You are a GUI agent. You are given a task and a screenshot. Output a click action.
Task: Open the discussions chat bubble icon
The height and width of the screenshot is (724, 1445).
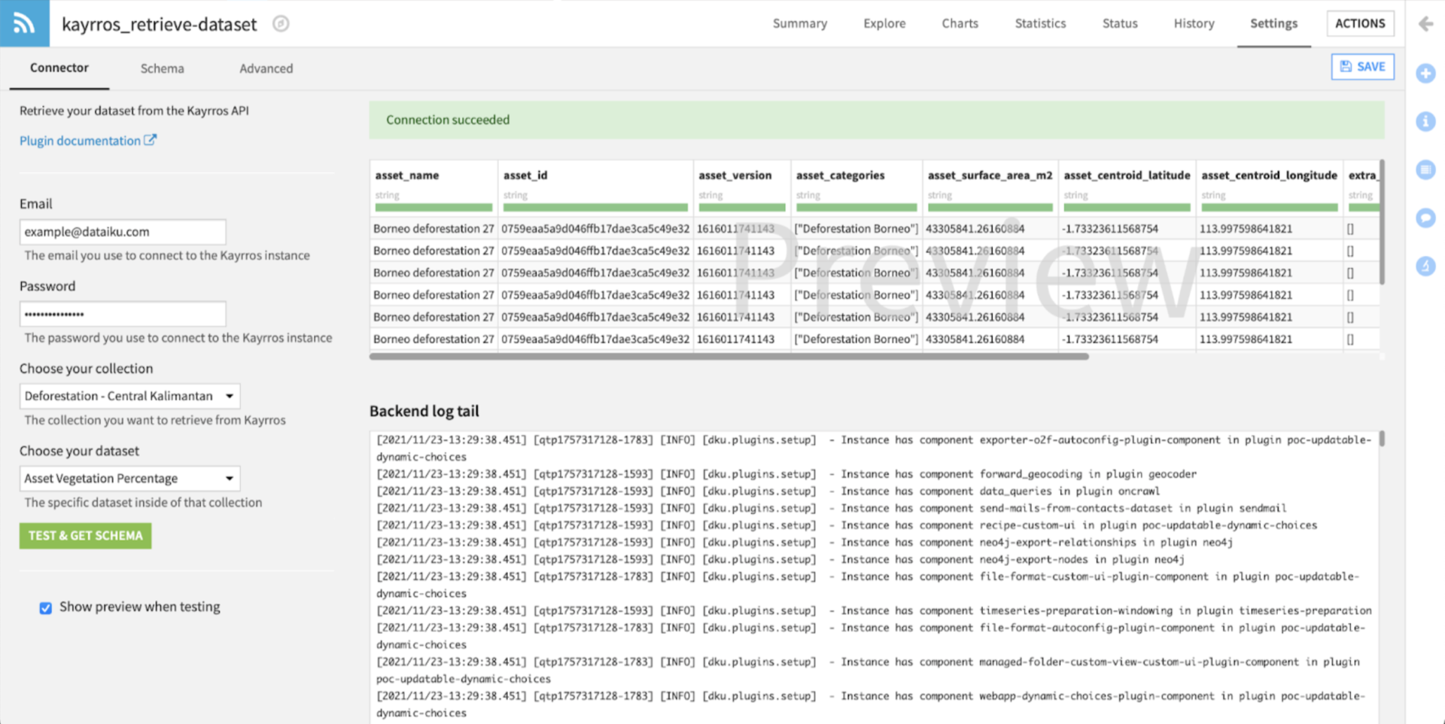pyautogui.click(x=1425, y=218)
